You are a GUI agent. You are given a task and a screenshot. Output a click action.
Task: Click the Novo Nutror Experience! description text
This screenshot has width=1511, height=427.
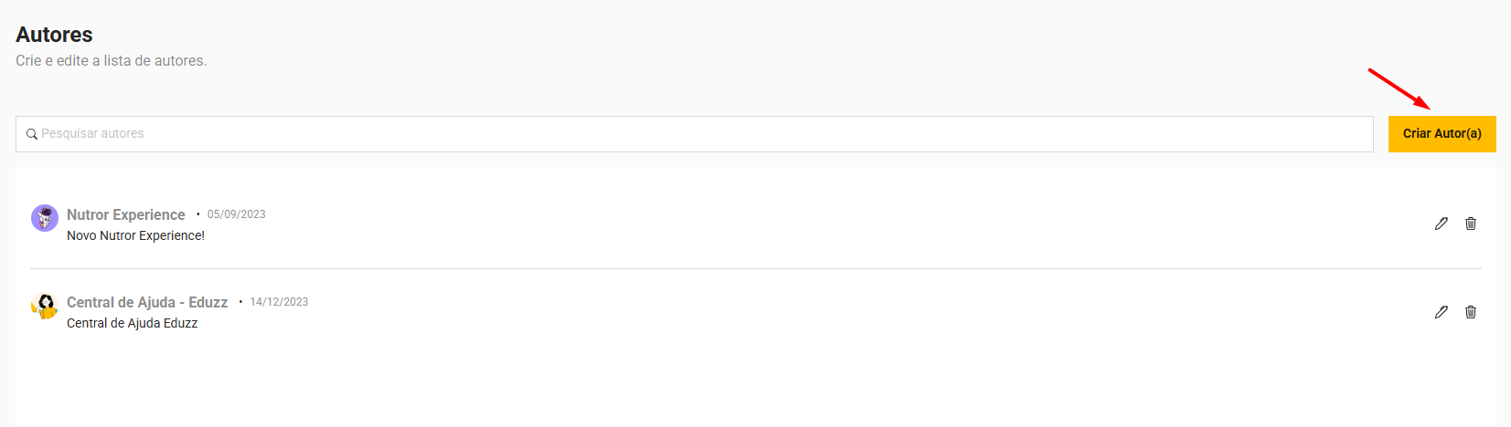[135, 235]
